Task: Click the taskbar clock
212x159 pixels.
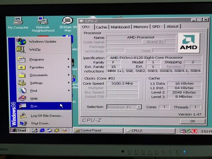Action: click(206, 131)
